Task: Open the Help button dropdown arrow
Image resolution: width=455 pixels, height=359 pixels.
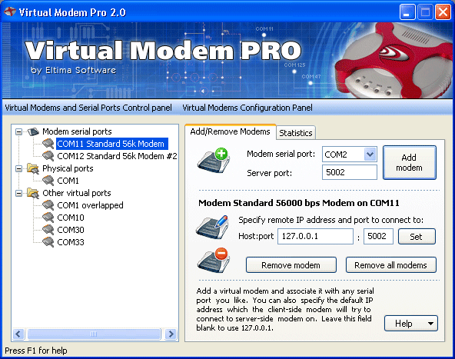Action: point(431,324)
